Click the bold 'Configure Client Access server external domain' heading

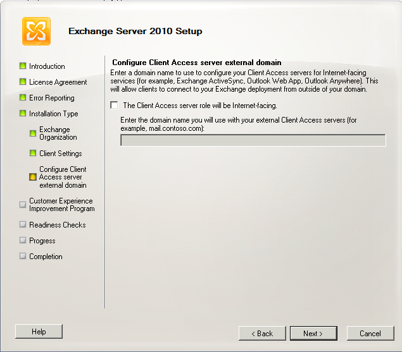(x=197, y=63)
